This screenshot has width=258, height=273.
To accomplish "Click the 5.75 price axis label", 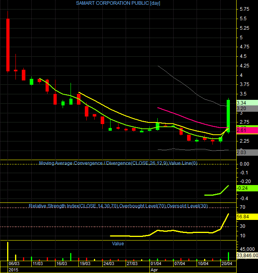I will (245, 9).
